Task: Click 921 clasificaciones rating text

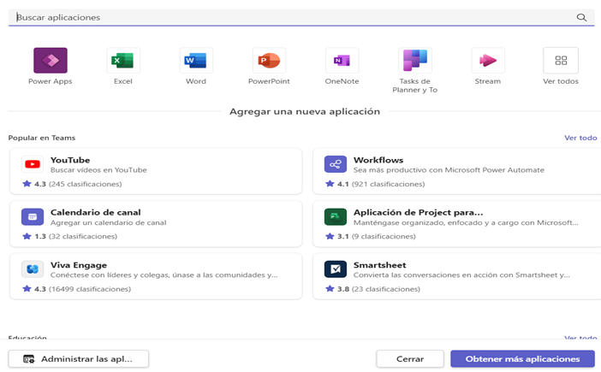Action: (x=389, y=184)
